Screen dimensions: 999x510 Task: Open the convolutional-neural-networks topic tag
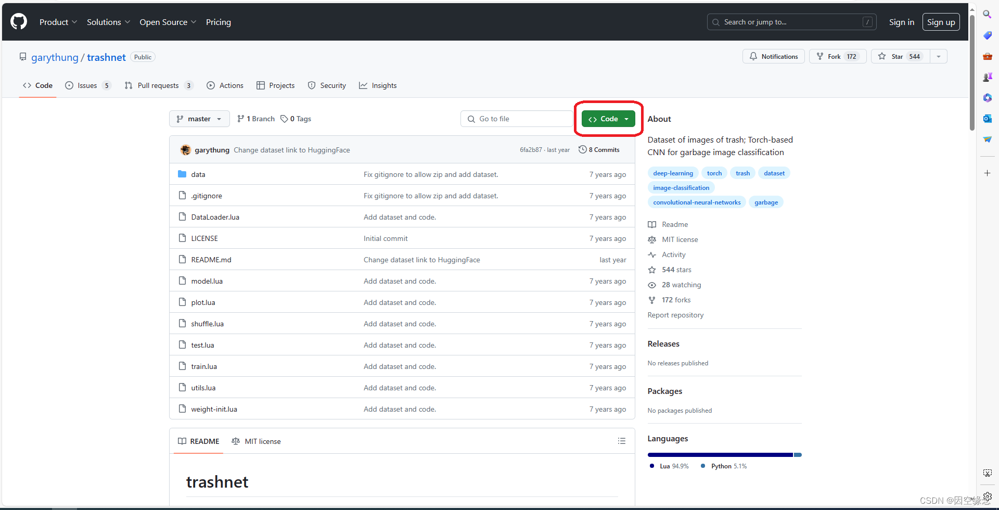[x=697, y=202]
